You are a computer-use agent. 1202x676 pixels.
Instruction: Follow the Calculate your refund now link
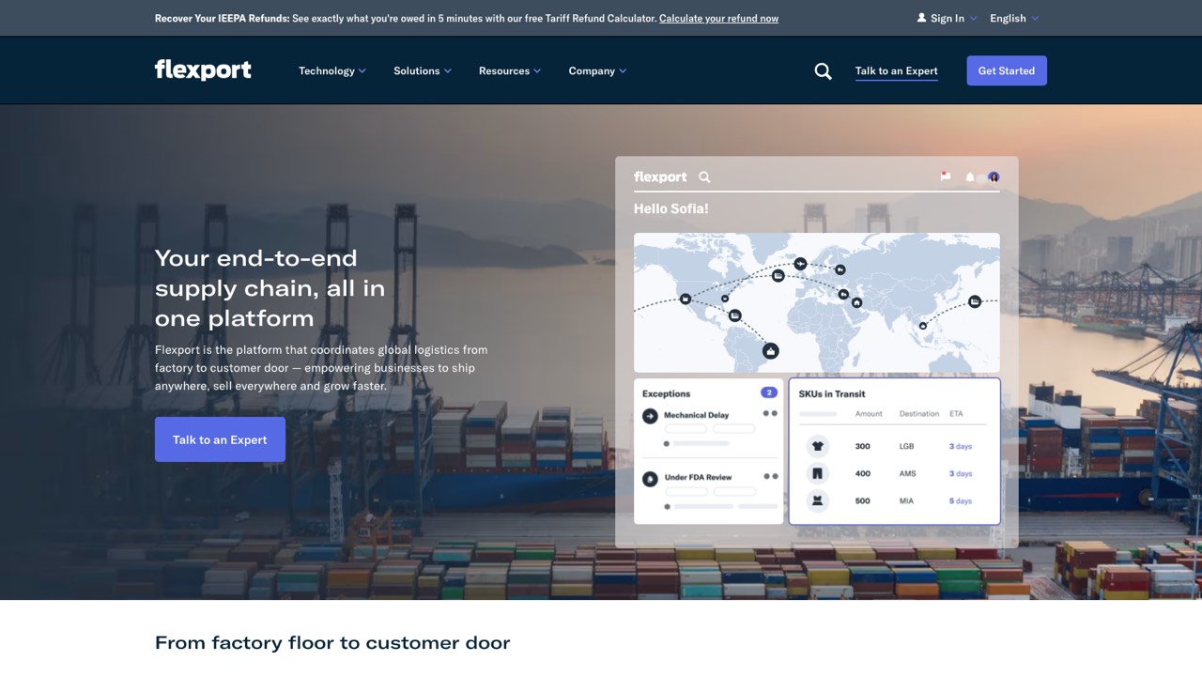click(718, 18)
